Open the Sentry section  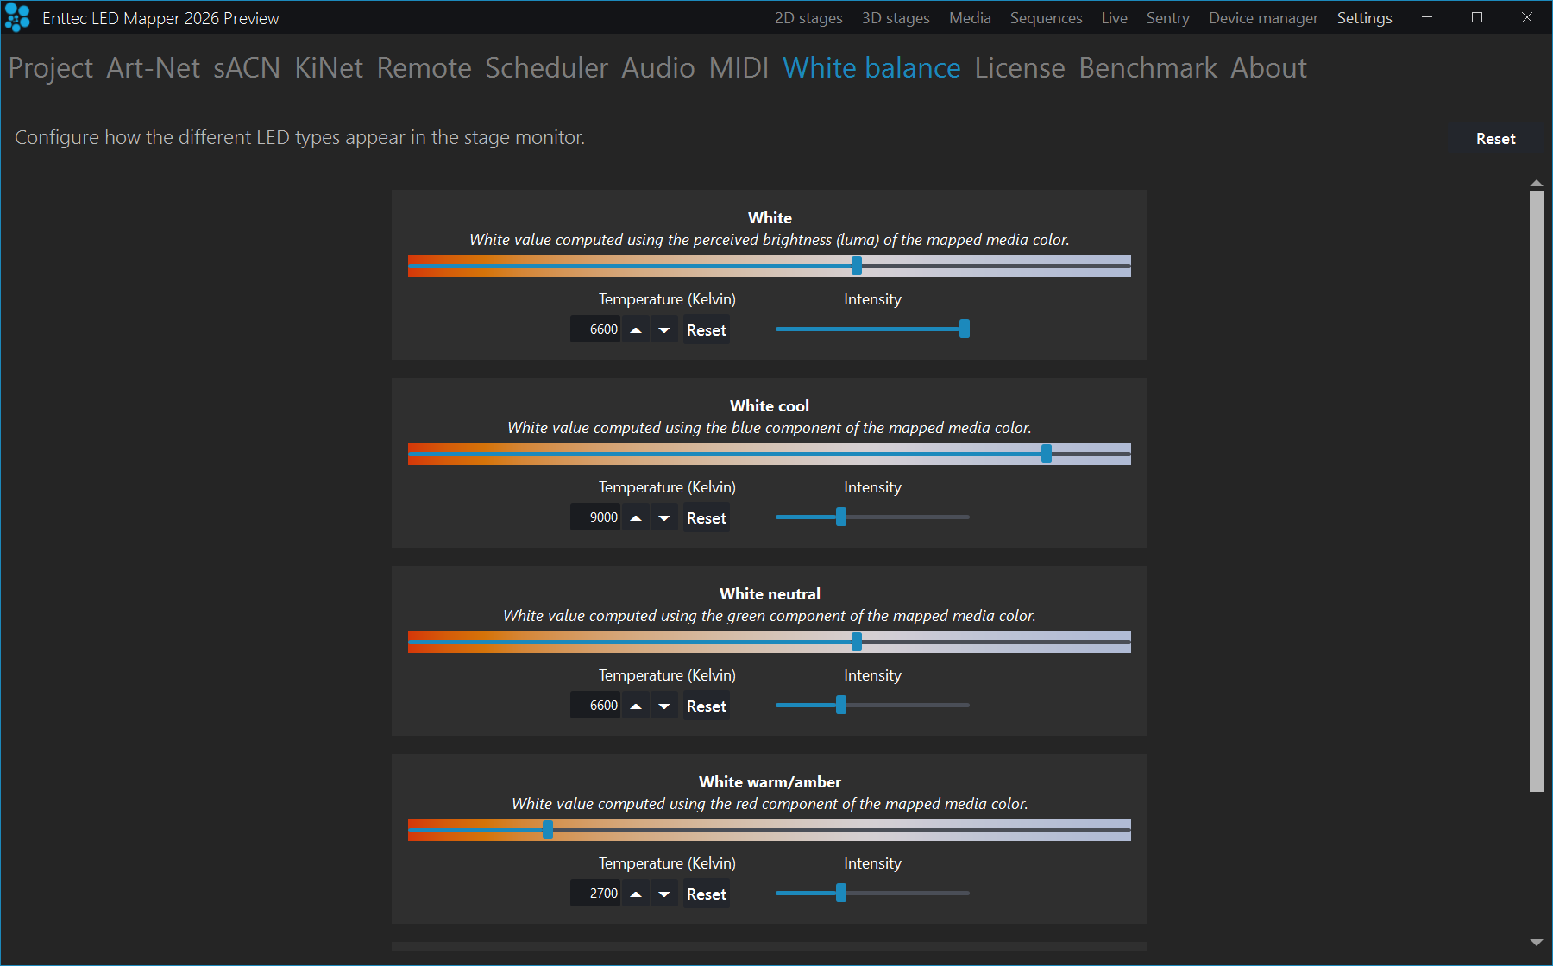[x=1167, y=18]
